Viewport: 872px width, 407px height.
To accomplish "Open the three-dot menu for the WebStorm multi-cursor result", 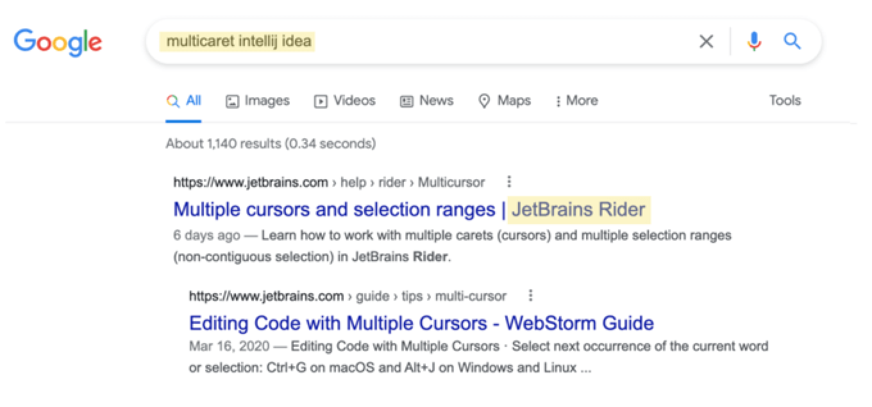I will pyautogui.click(x=530, y=296).
